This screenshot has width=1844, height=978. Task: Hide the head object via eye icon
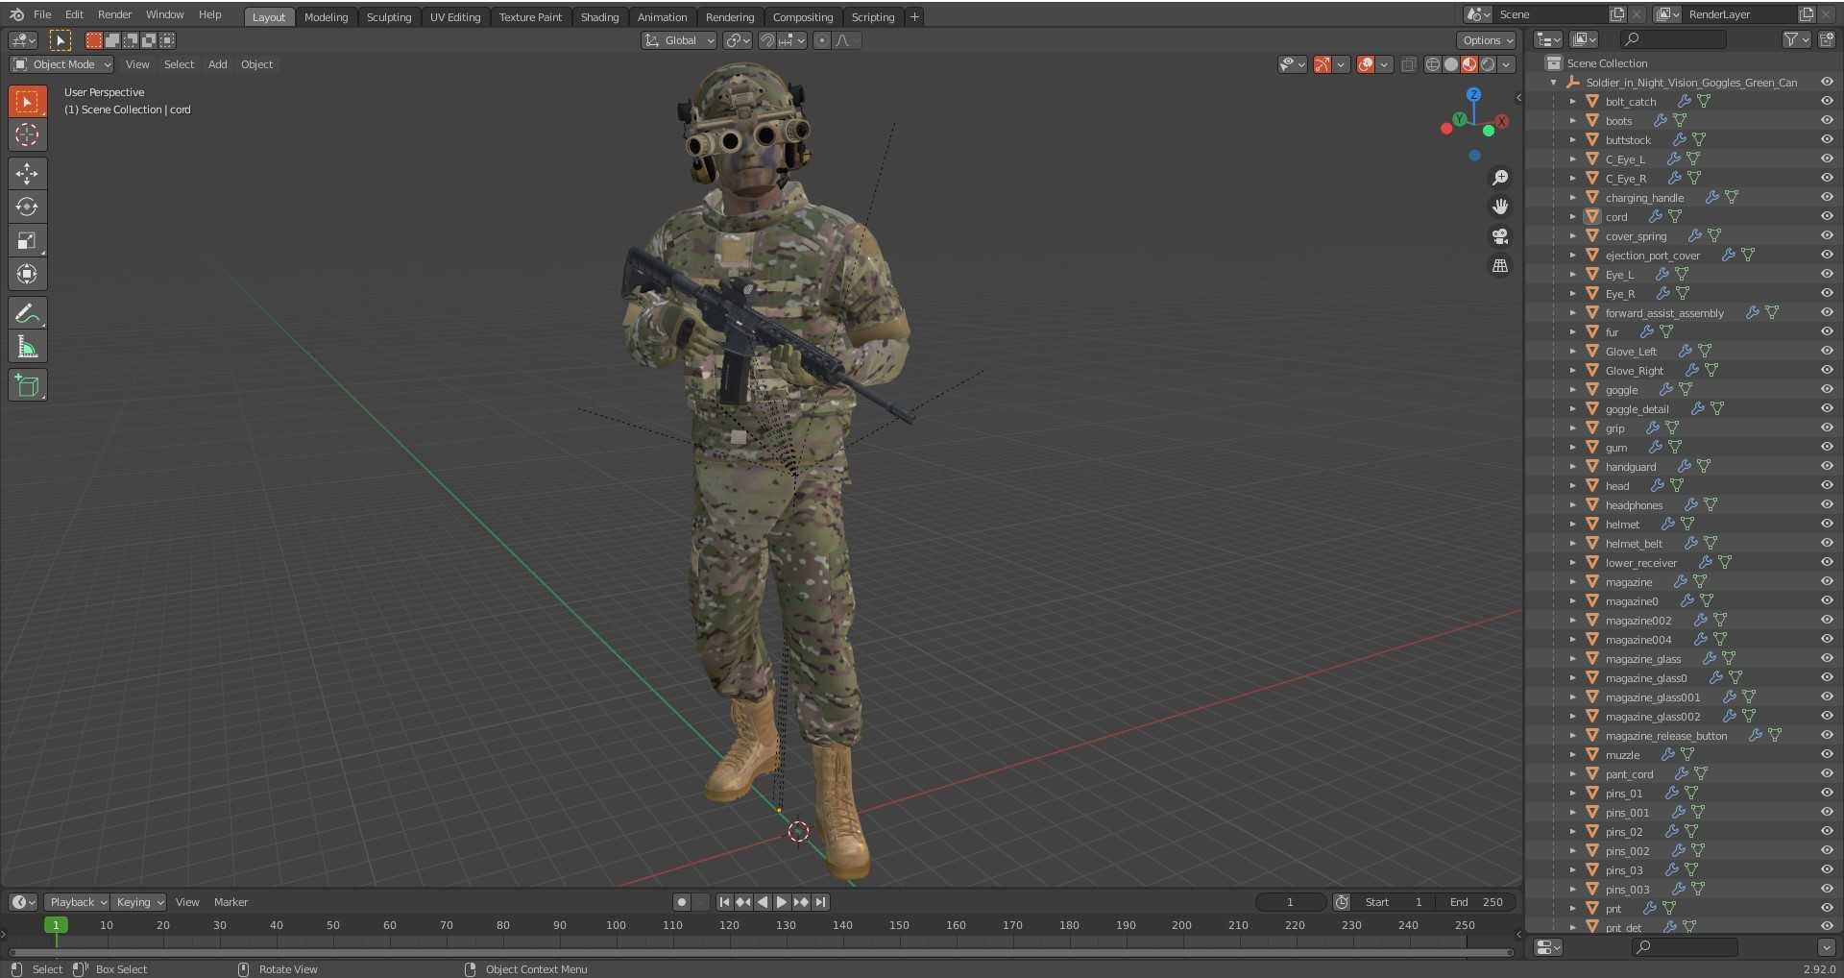click(1827, 485)
